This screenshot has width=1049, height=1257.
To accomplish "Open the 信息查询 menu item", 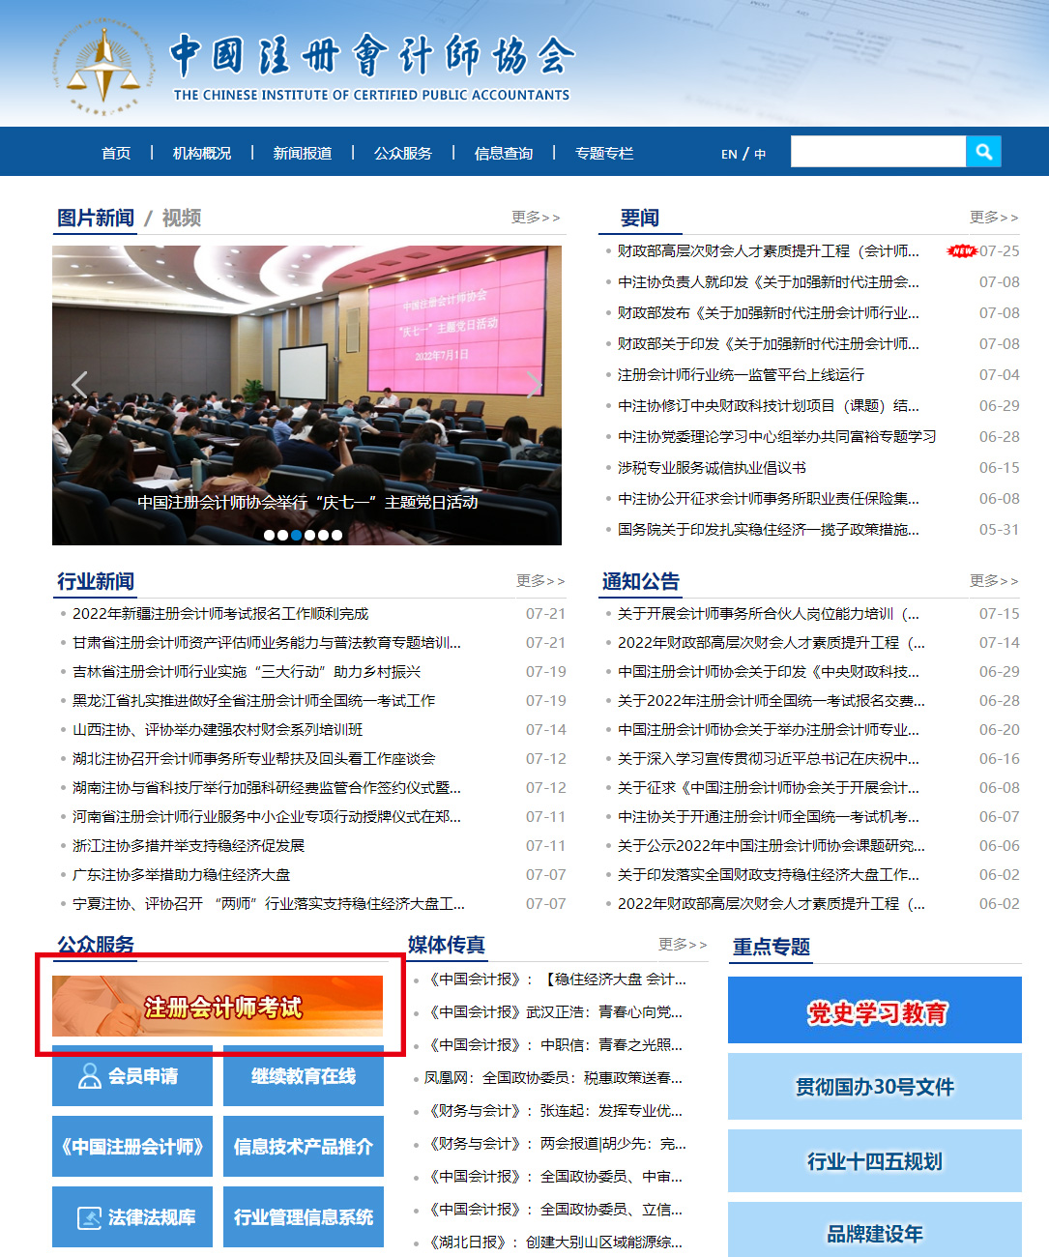I will [505, 152].
